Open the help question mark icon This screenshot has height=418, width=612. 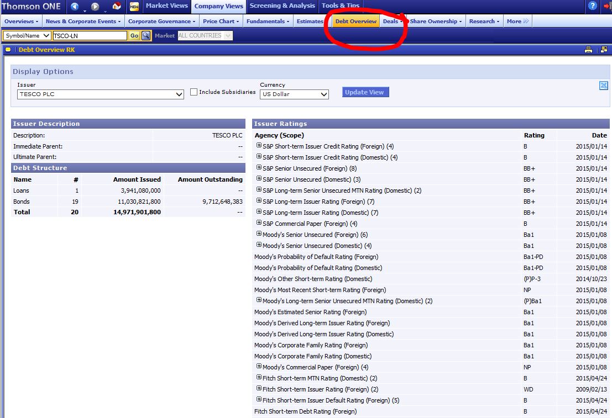(593, 6)
